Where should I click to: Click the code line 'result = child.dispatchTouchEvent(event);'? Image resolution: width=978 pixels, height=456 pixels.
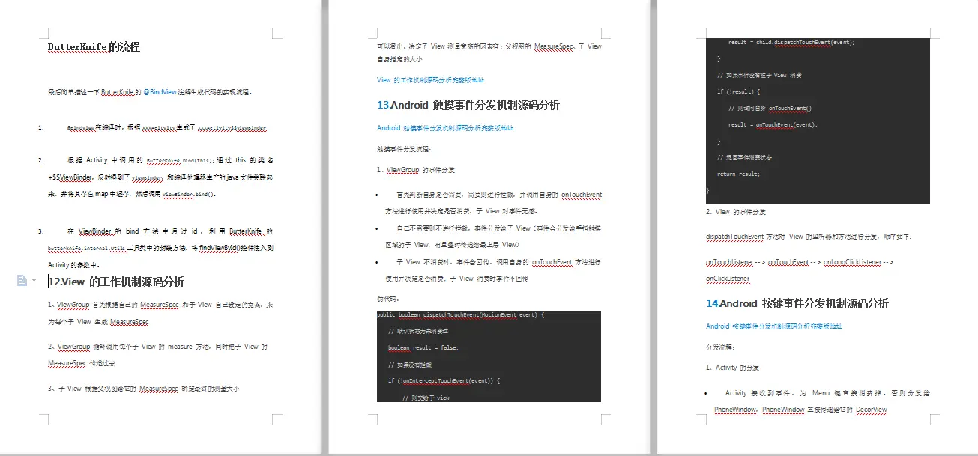791,43
